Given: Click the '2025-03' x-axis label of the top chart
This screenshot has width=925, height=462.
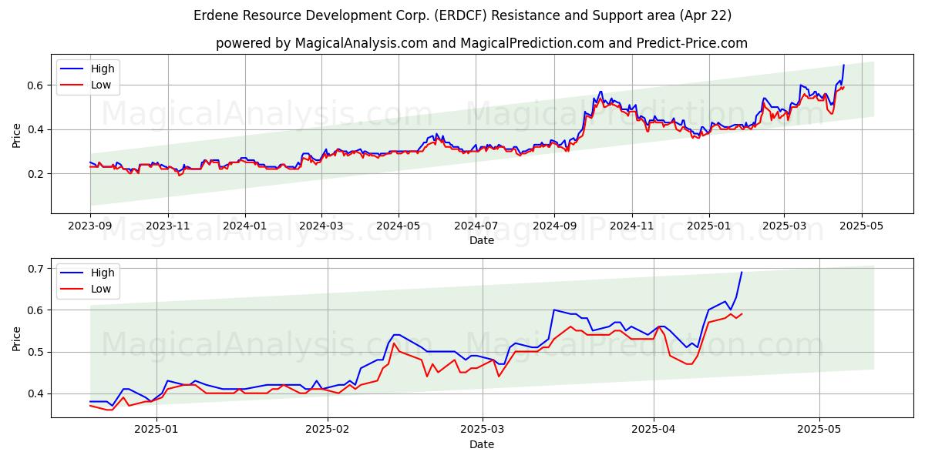Looking at the screenshot, I should tap(784, 227).
